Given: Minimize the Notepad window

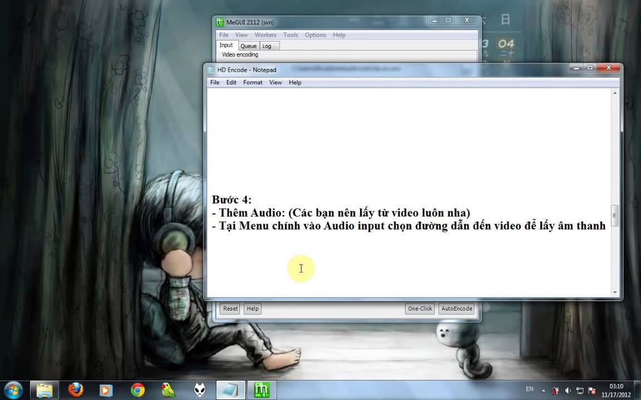Looking at the screenshot, I should (576, 68).
